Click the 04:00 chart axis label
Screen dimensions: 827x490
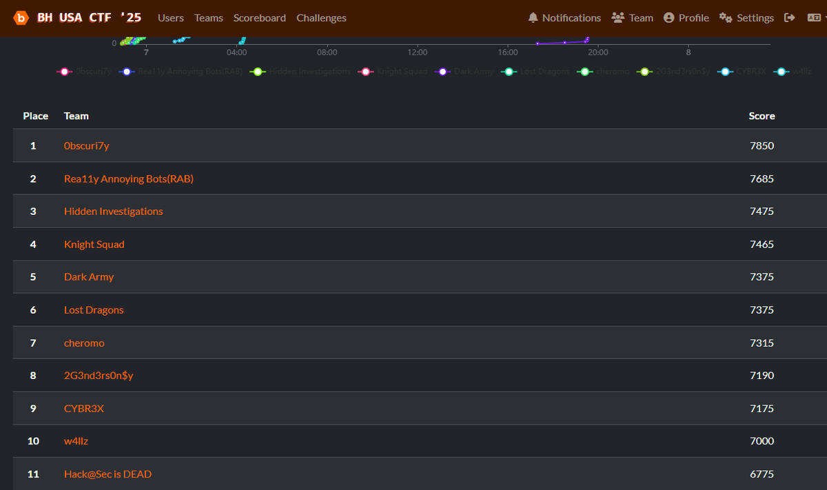click(236, 52)
